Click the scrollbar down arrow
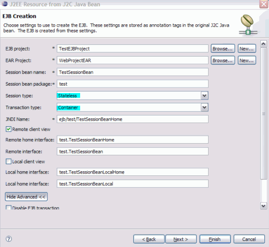This screenshot has width=269, height=247. [263, 206]
